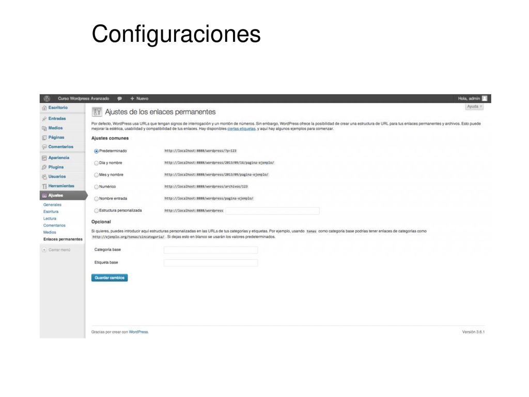The image size is (529, 397).
Task: Open the comments bubble icon in admin bar
Action: click(119, 99)
